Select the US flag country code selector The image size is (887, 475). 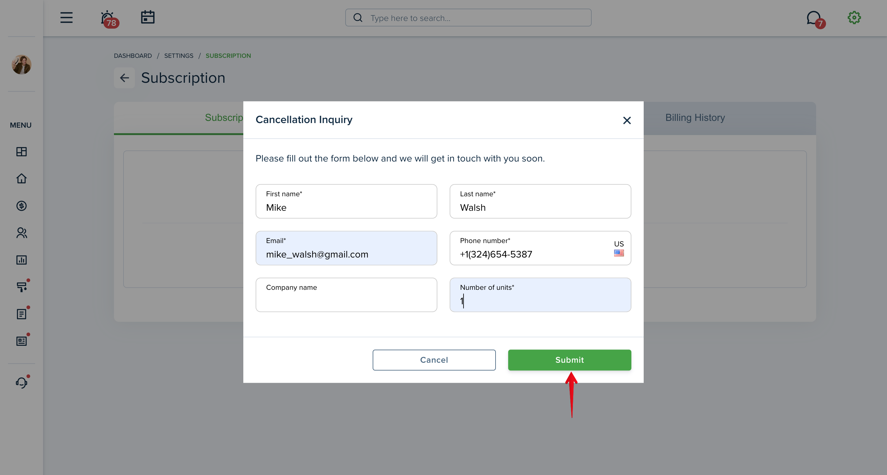tap(619, 248)
